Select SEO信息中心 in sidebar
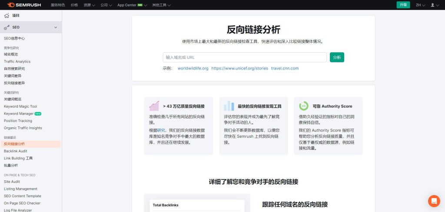445x212 pixels. click(14, 38)
